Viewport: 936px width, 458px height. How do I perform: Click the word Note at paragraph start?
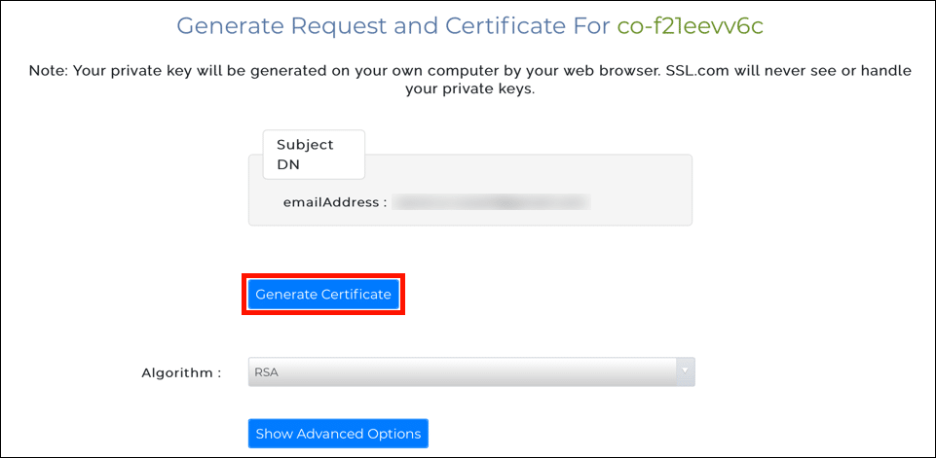click(x=47, y=71)
